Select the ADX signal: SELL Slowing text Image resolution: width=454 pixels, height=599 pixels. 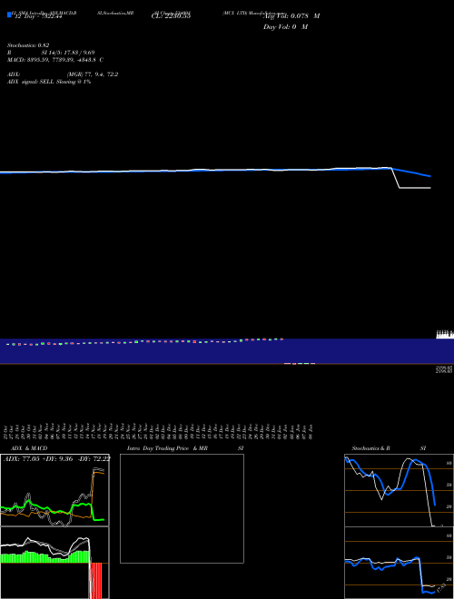pos(49,82)
